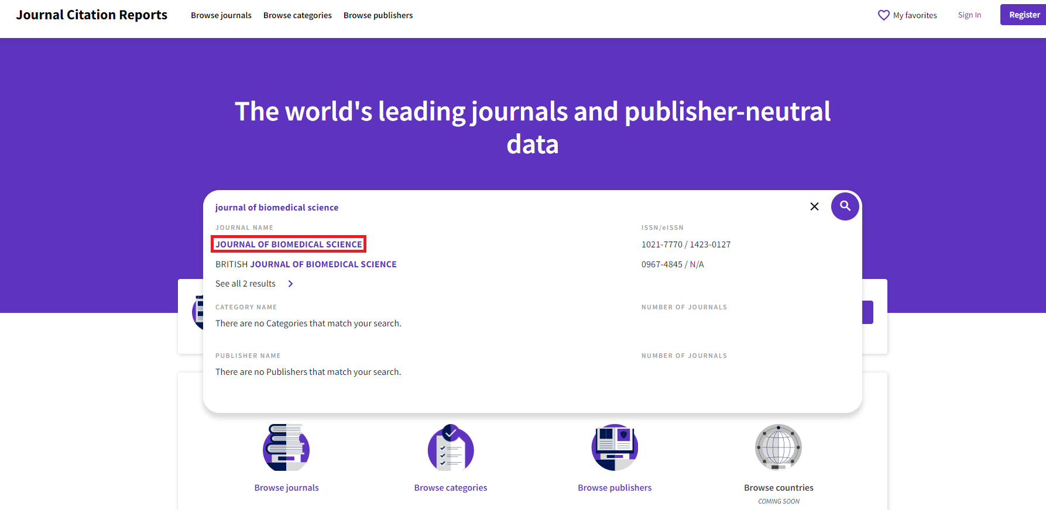Image resolution: width=1046 pixels, height=510 pixels.
Task: Click the search field containing journal of biomedical science
Action: (509, 207)
